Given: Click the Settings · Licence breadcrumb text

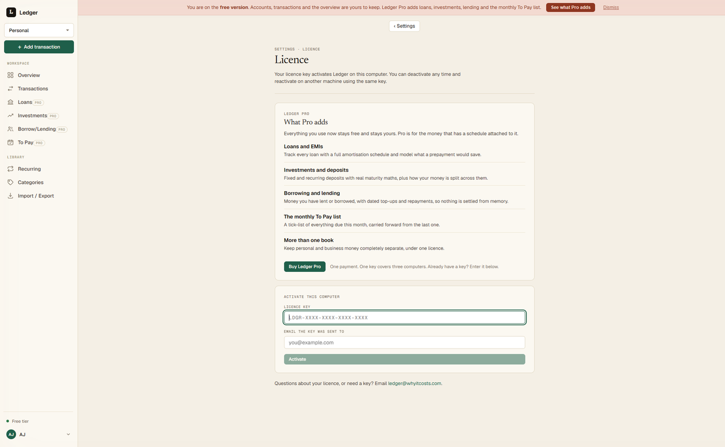Looking at the screenshot, I should point(297,49).
